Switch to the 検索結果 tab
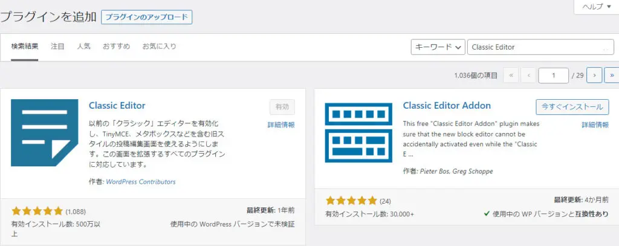 tap(25, 47)
